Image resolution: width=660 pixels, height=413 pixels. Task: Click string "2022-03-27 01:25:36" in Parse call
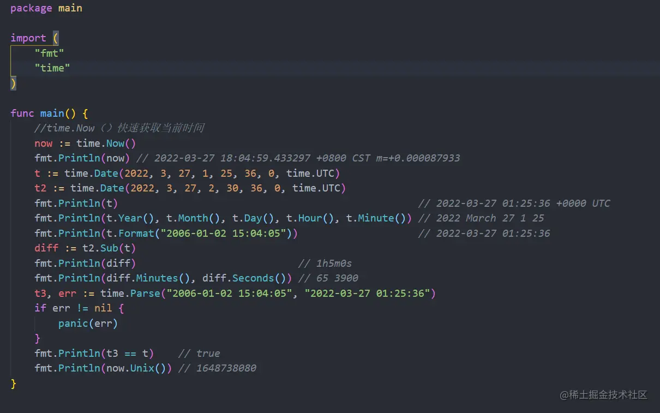click(367, 293)
